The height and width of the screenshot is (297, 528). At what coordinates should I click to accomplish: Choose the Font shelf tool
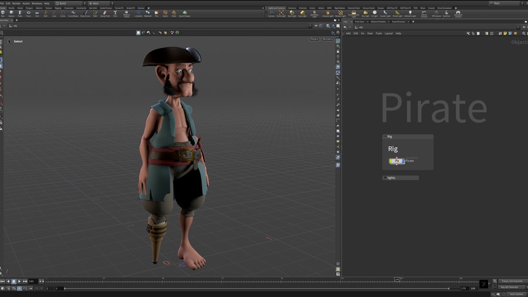[115, 13]
